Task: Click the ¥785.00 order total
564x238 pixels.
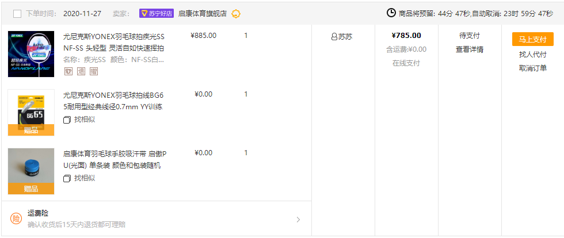Action: pyautogui.click(x=406, y=36)
